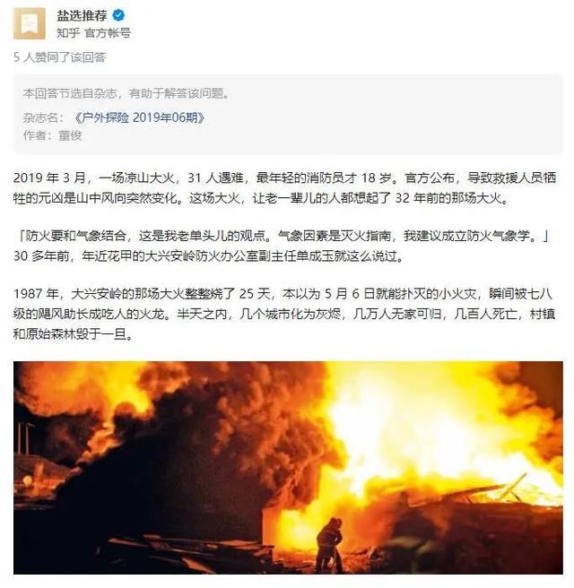The image size is (574, 588).
Task: Click the blue verified badge icon
Action: 119,15
